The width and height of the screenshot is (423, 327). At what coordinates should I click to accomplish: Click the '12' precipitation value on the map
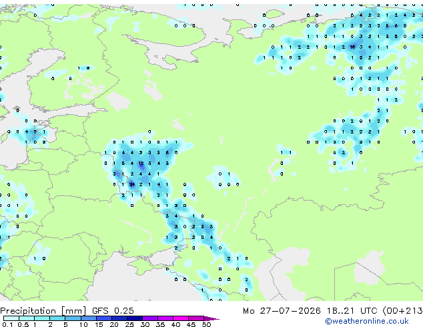click(141, 163)
